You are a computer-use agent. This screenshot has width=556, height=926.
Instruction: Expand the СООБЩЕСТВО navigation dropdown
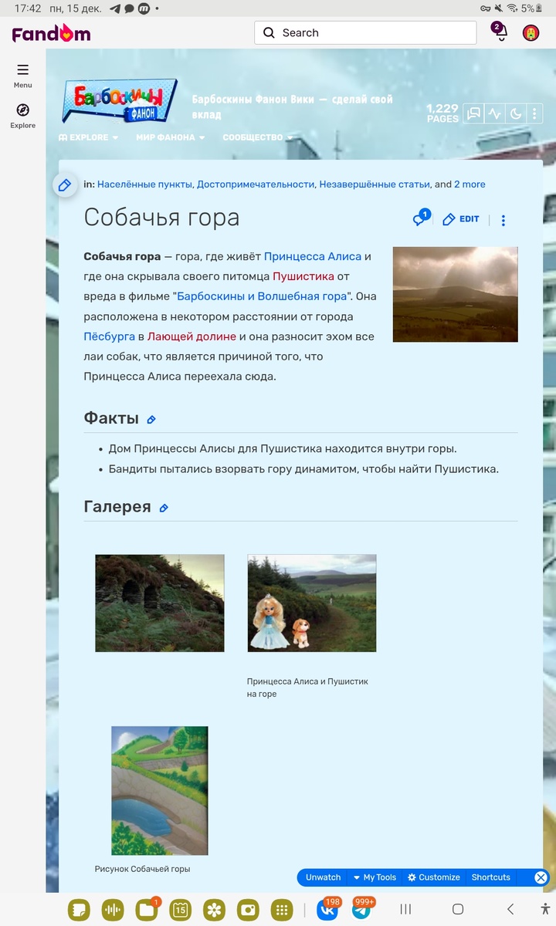pos(258,137)
